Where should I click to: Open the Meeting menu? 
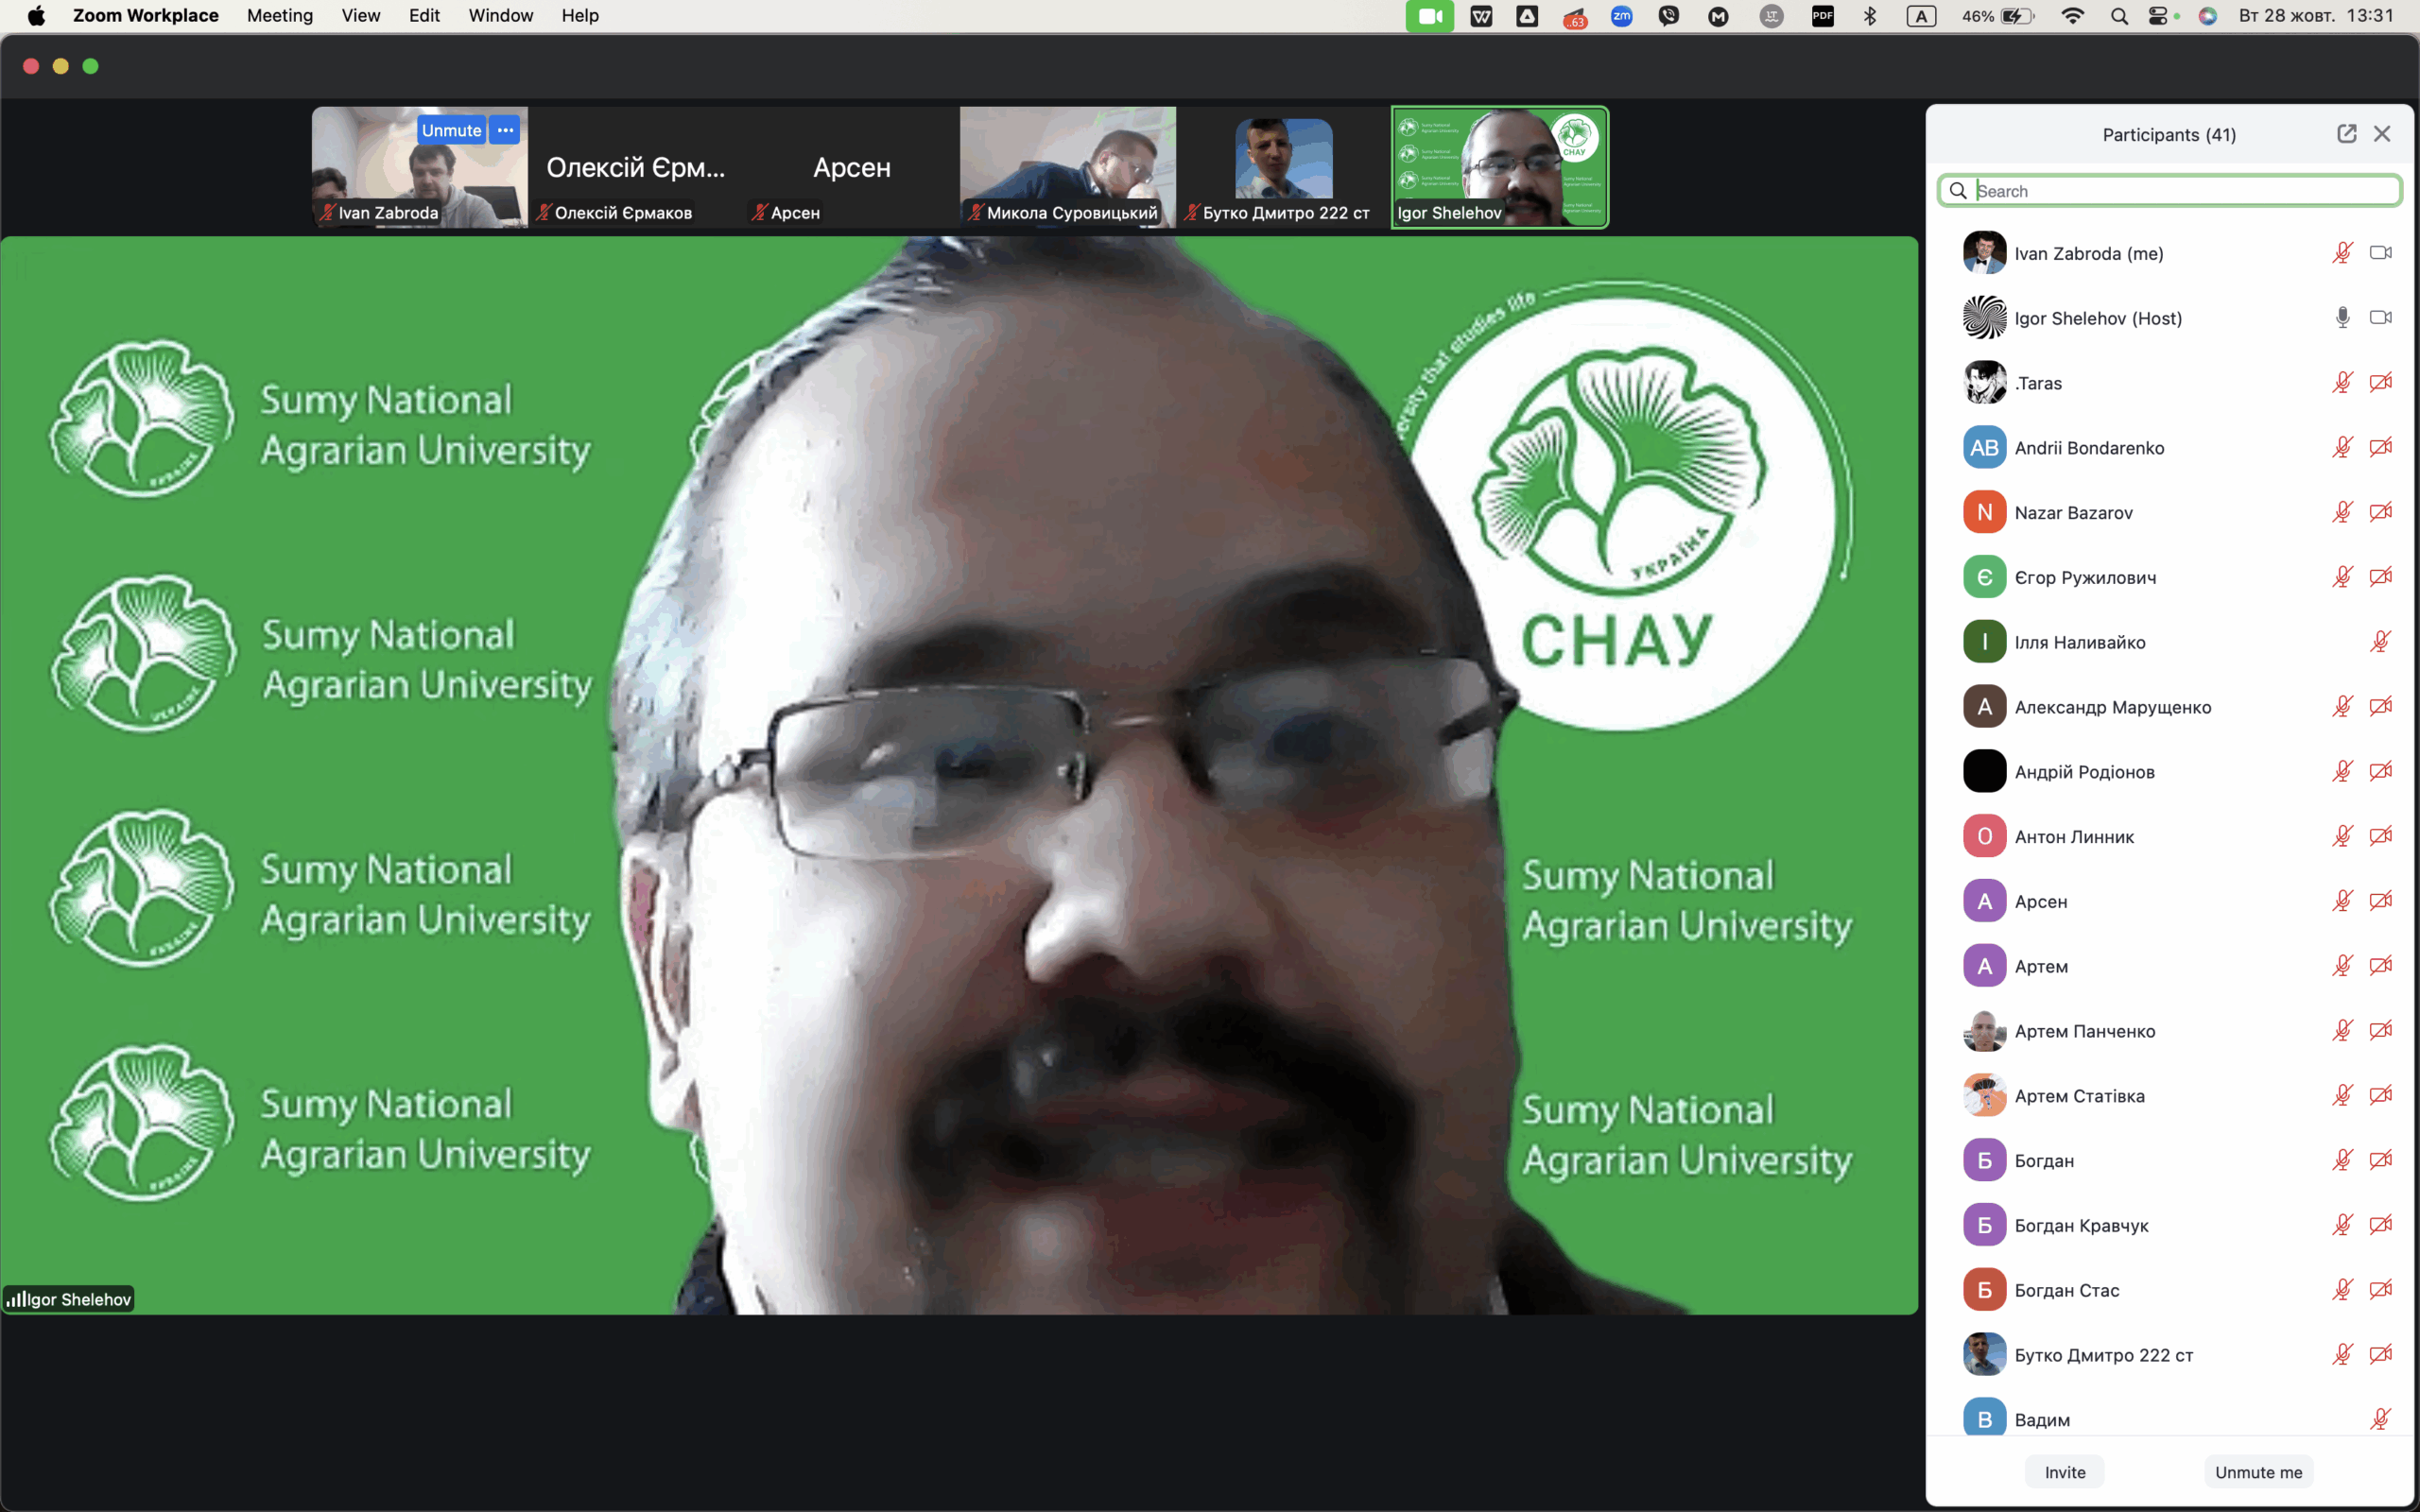coord(280,16)
